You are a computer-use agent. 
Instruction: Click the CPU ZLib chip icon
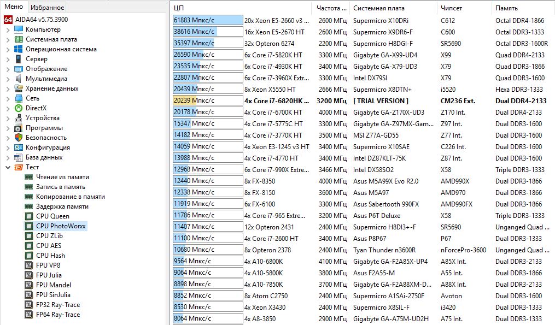[28, 236]
